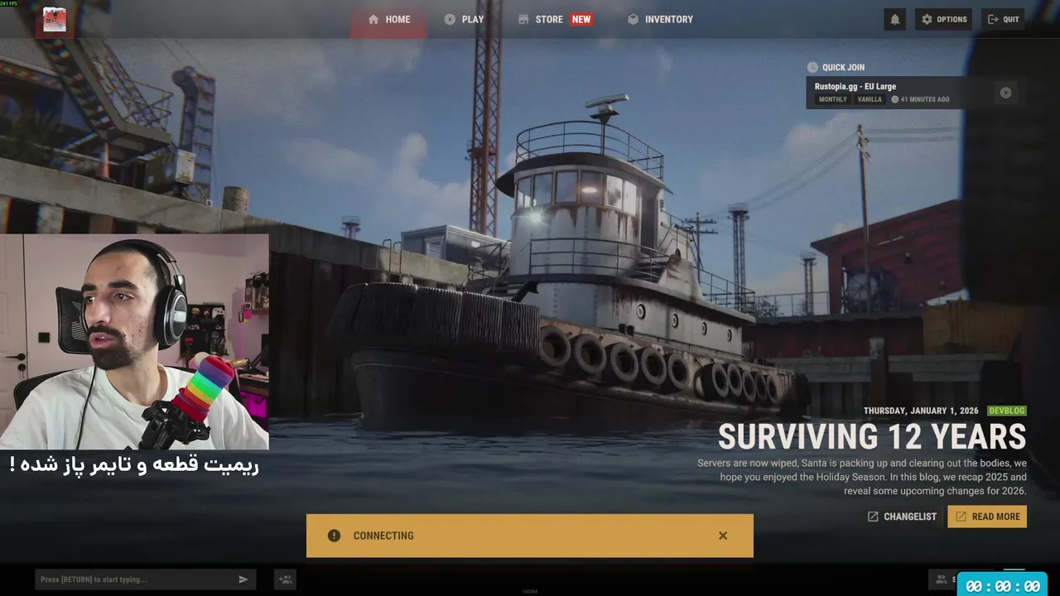This screenshot has width=1060, height=596.
Task: Click the Read More button
Action: point(987,517)
